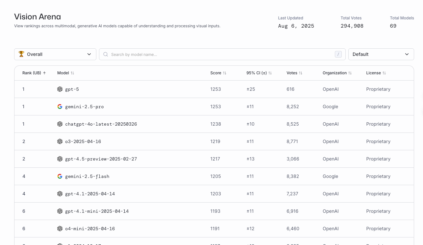Open the gpt-5 model name
The width and height of the screenshot is (423, 245).
click(x=72, y=89)
